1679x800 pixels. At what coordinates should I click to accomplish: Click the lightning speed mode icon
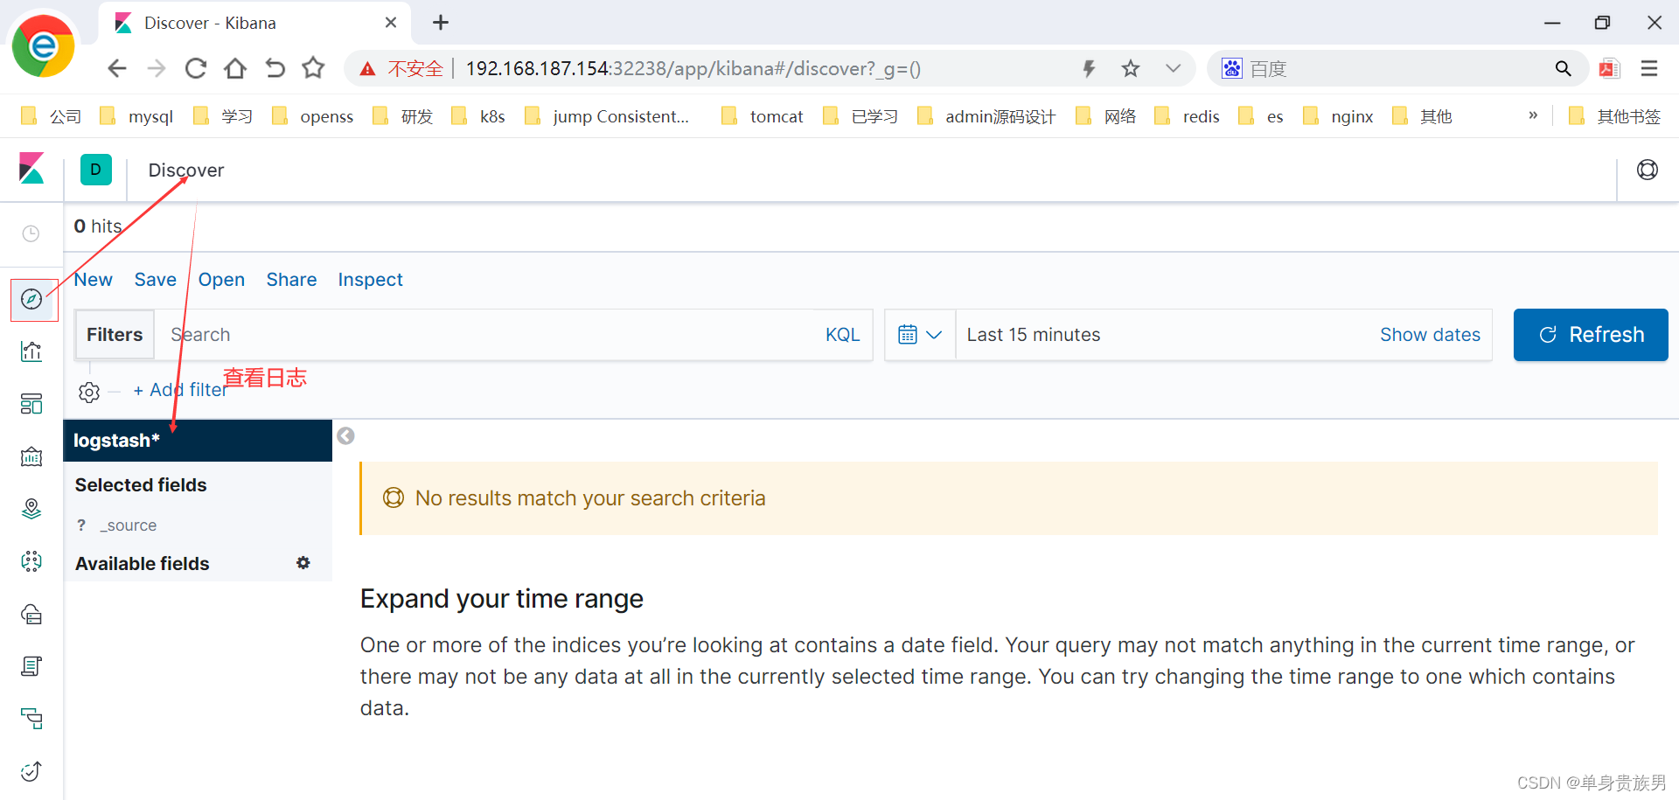(1089, 68)
